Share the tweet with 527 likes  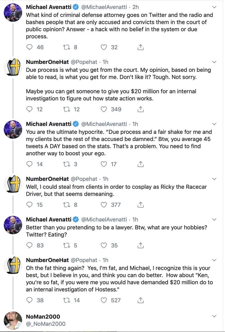pyautogui.click(x=141, y=300)
